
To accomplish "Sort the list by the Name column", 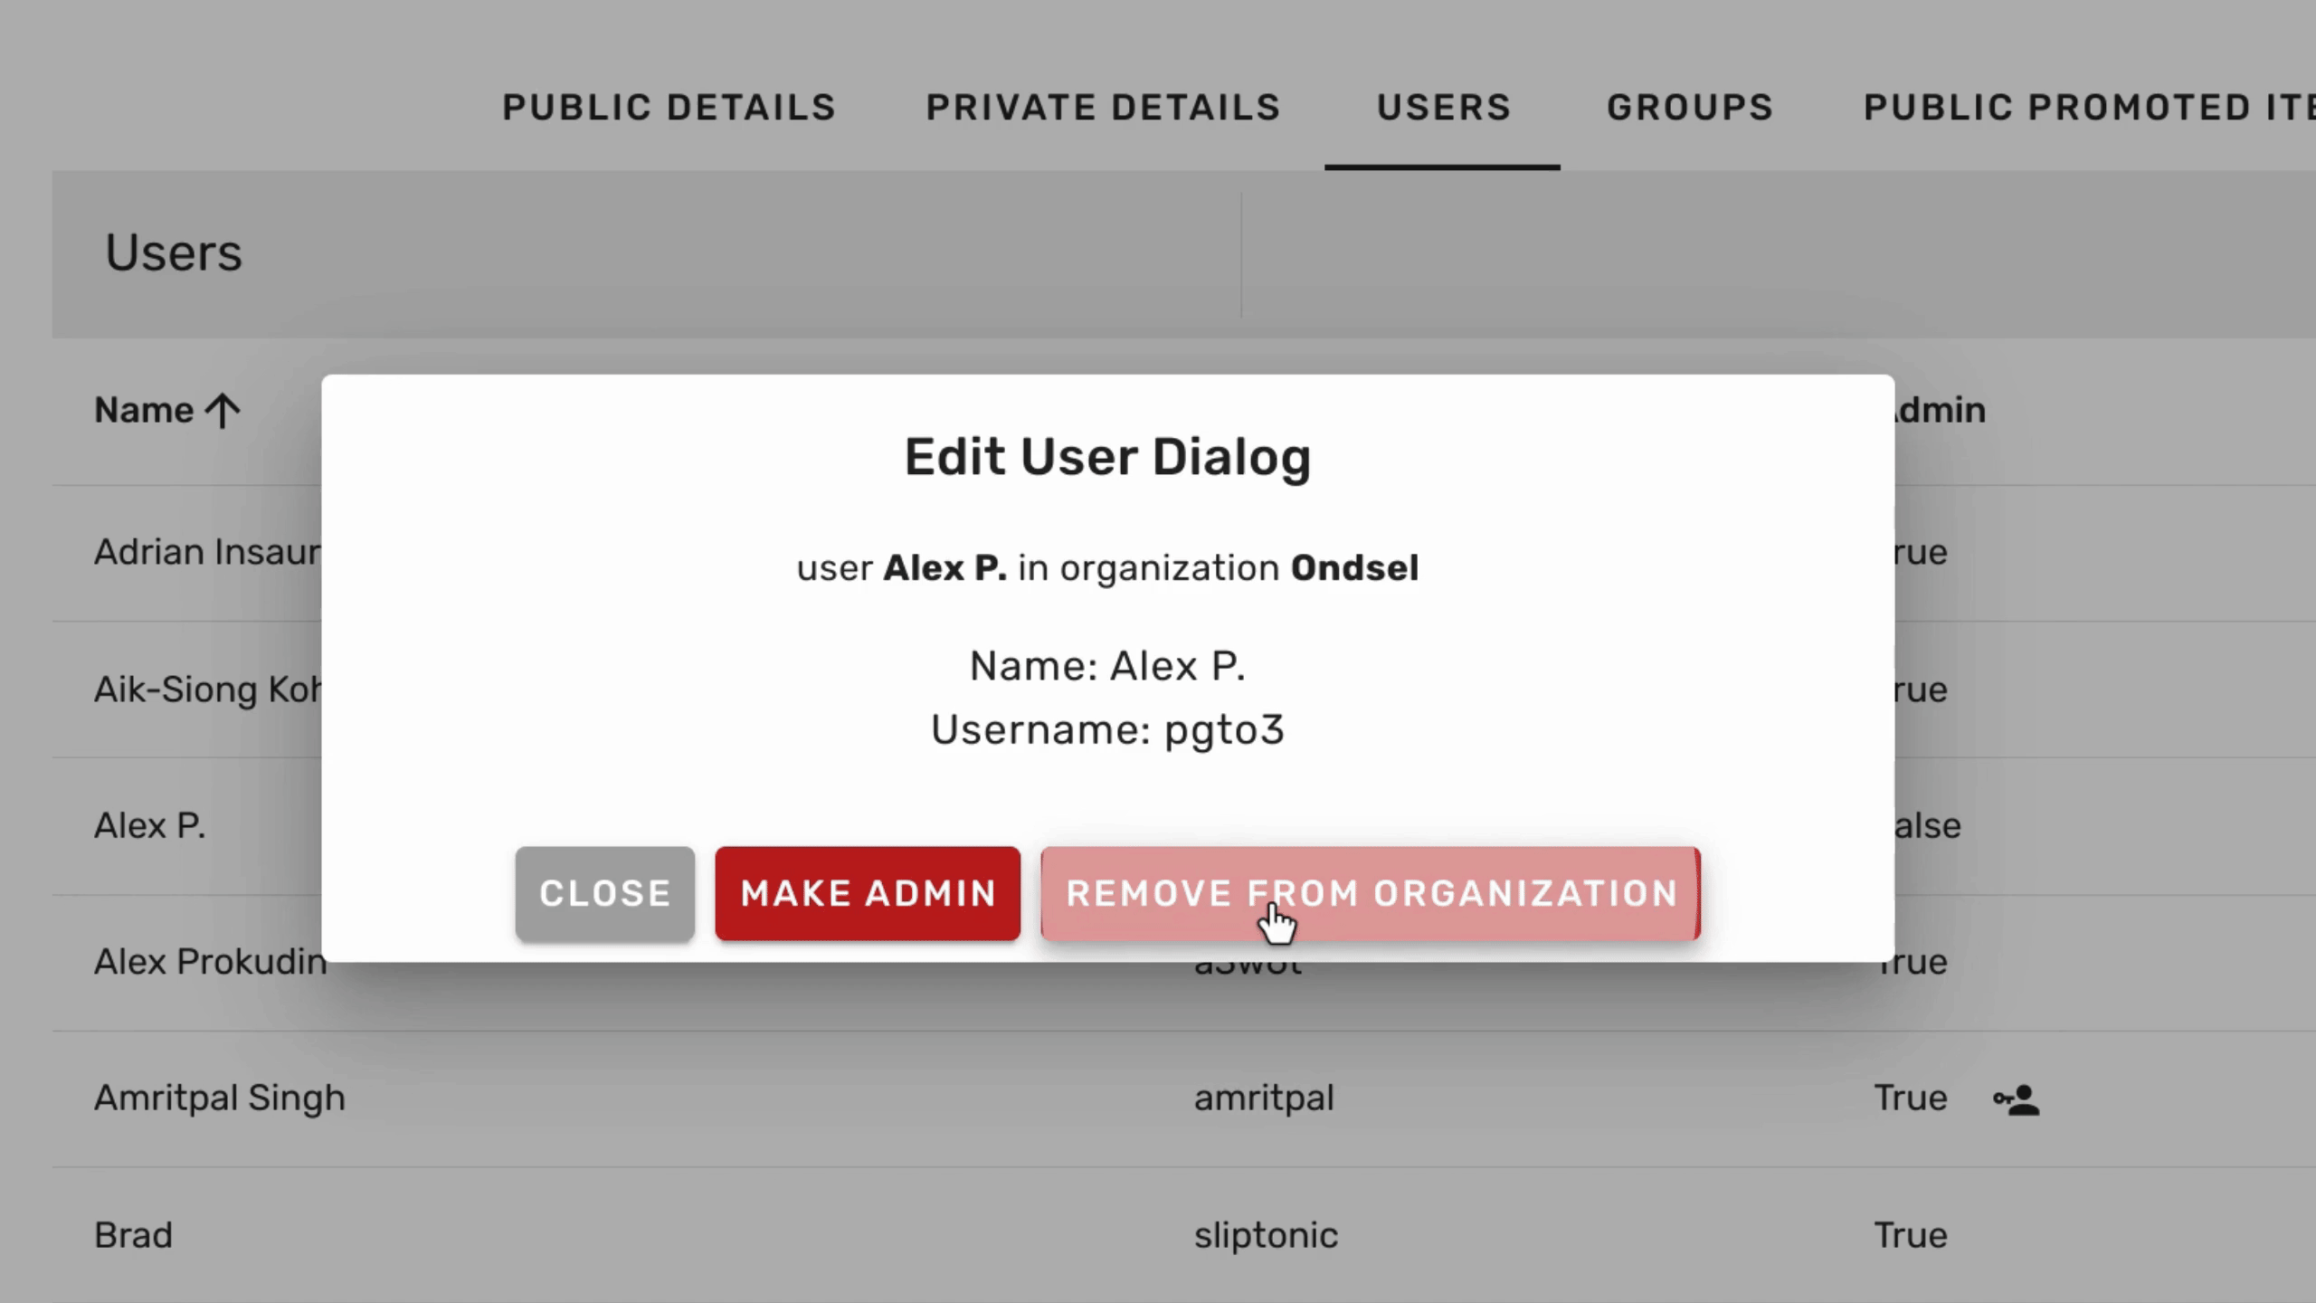I will coord(147,409).
